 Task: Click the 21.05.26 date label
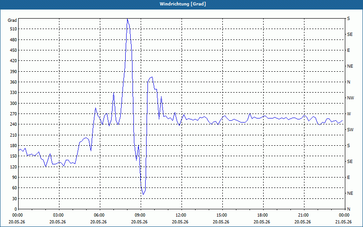click(x=343, y=222)
